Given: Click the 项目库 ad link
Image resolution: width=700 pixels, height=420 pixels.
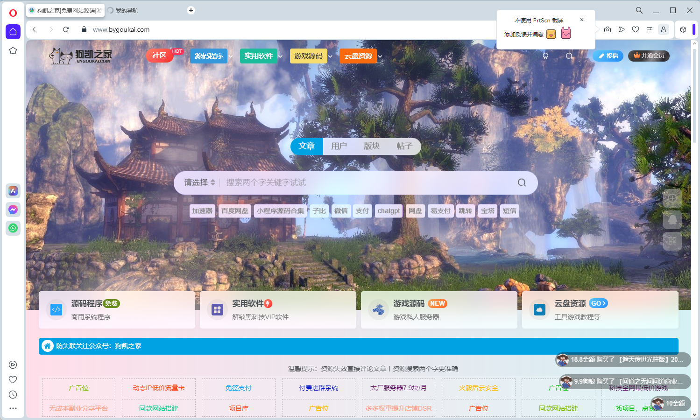Looking at the screenshot, I should [x=239, y=408].
